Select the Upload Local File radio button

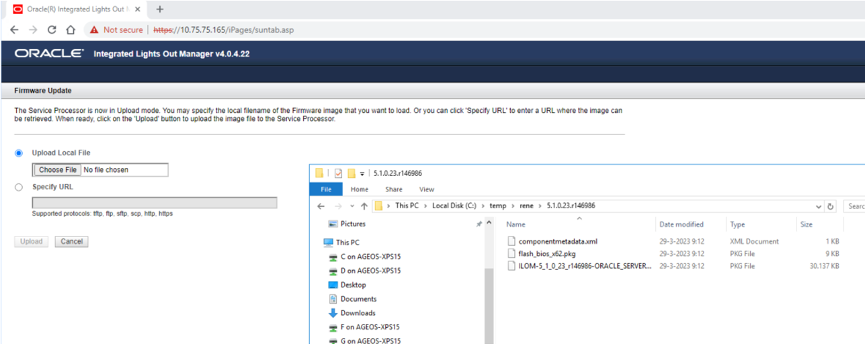click(19, 153)
